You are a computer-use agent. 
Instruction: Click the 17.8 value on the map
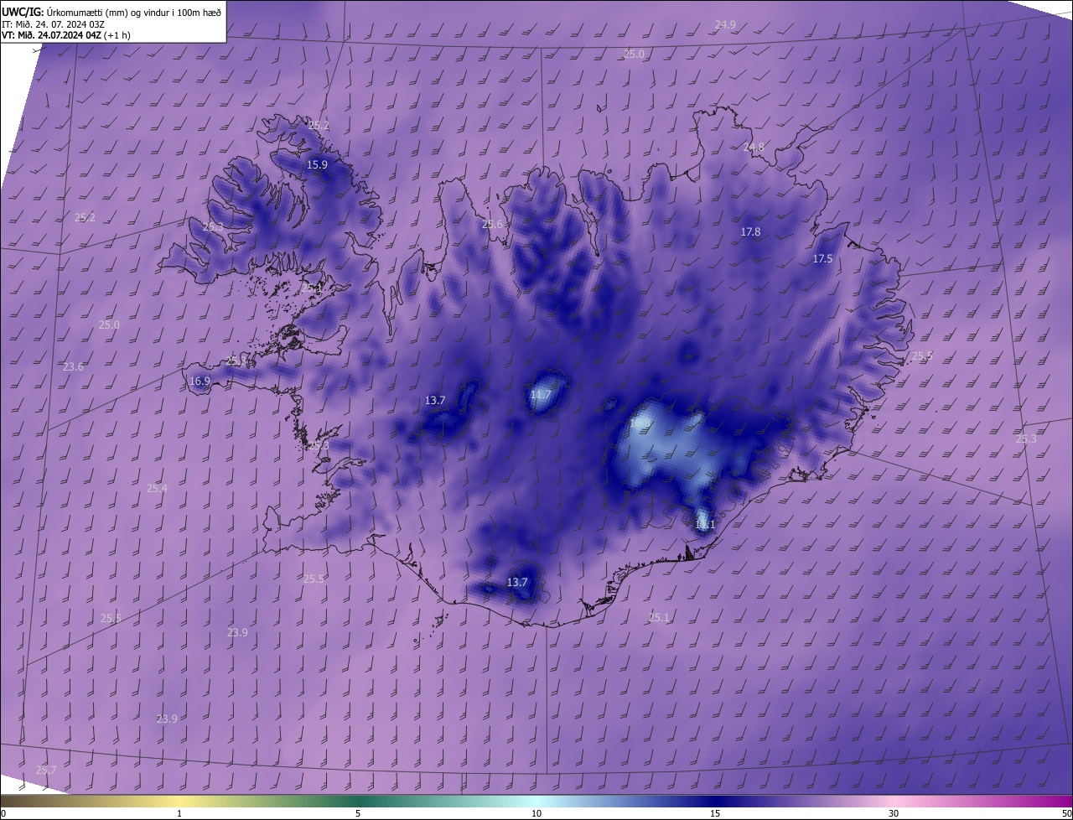[750, 231]
